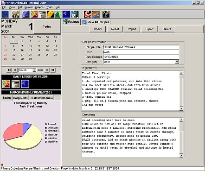Viewport: 205px width, 171px height.
Task: Select the Body Parts tab
Action: click(20, 98)
